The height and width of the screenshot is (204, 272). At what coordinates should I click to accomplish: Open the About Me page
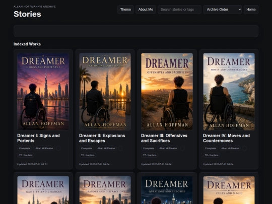pos(146,10)
